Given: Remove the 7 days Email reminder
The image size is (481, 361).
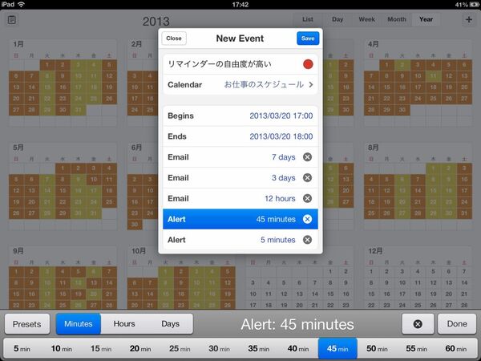Looking at the screenshot, I should pos(307,157).
